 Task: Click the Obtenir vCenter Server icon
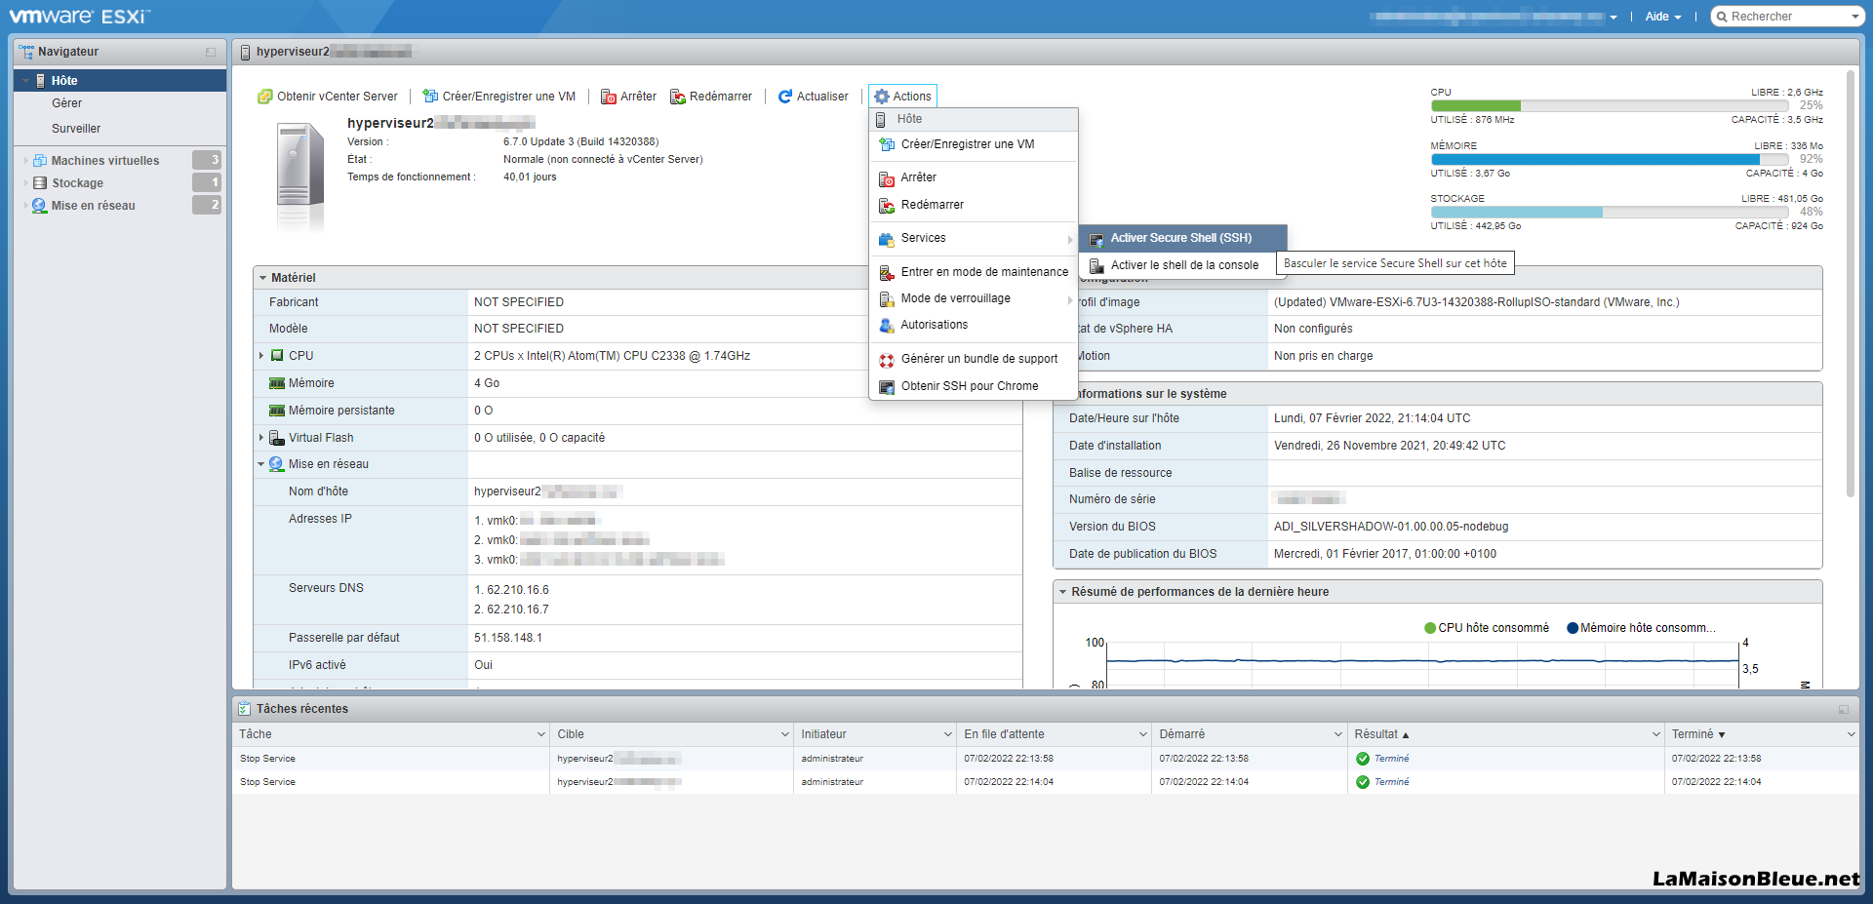(264, 97)
